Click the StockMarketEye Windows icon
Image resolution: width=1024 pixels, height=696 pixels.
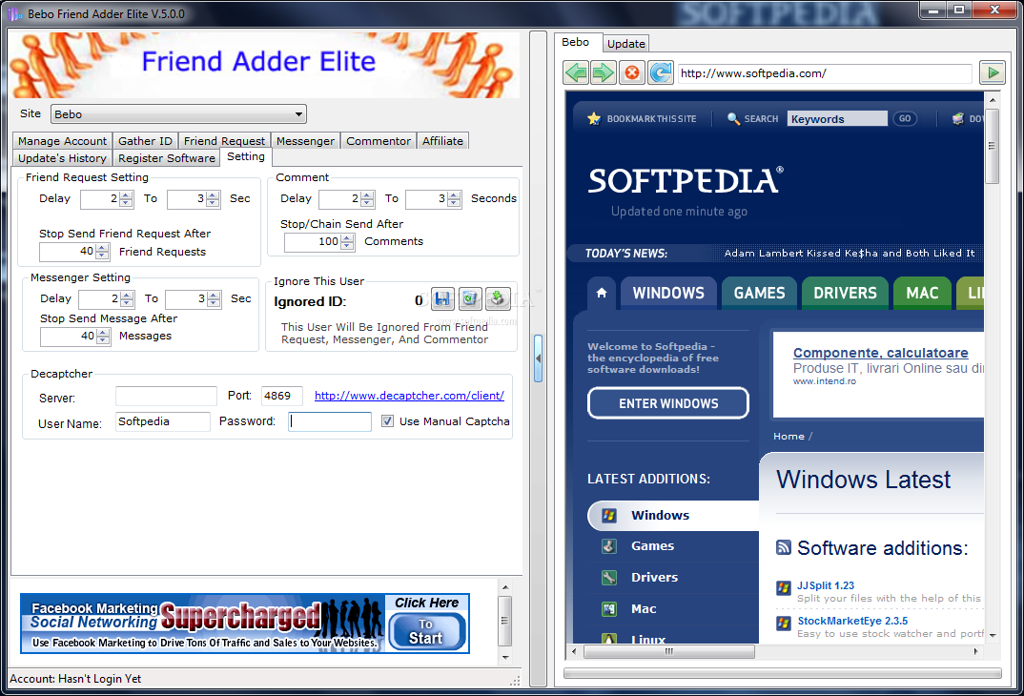tap(783, 623)
